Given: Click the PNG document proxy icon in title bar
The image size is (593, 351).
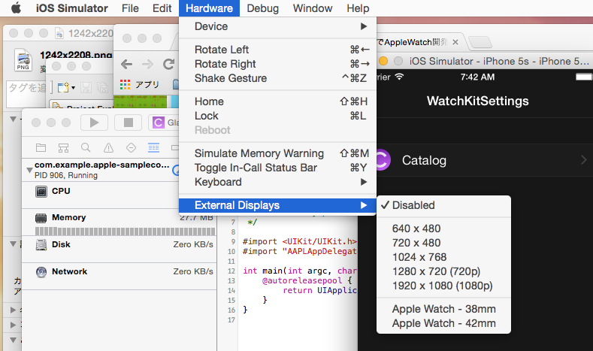Looking at the screenshot, I should coord(59,34).
